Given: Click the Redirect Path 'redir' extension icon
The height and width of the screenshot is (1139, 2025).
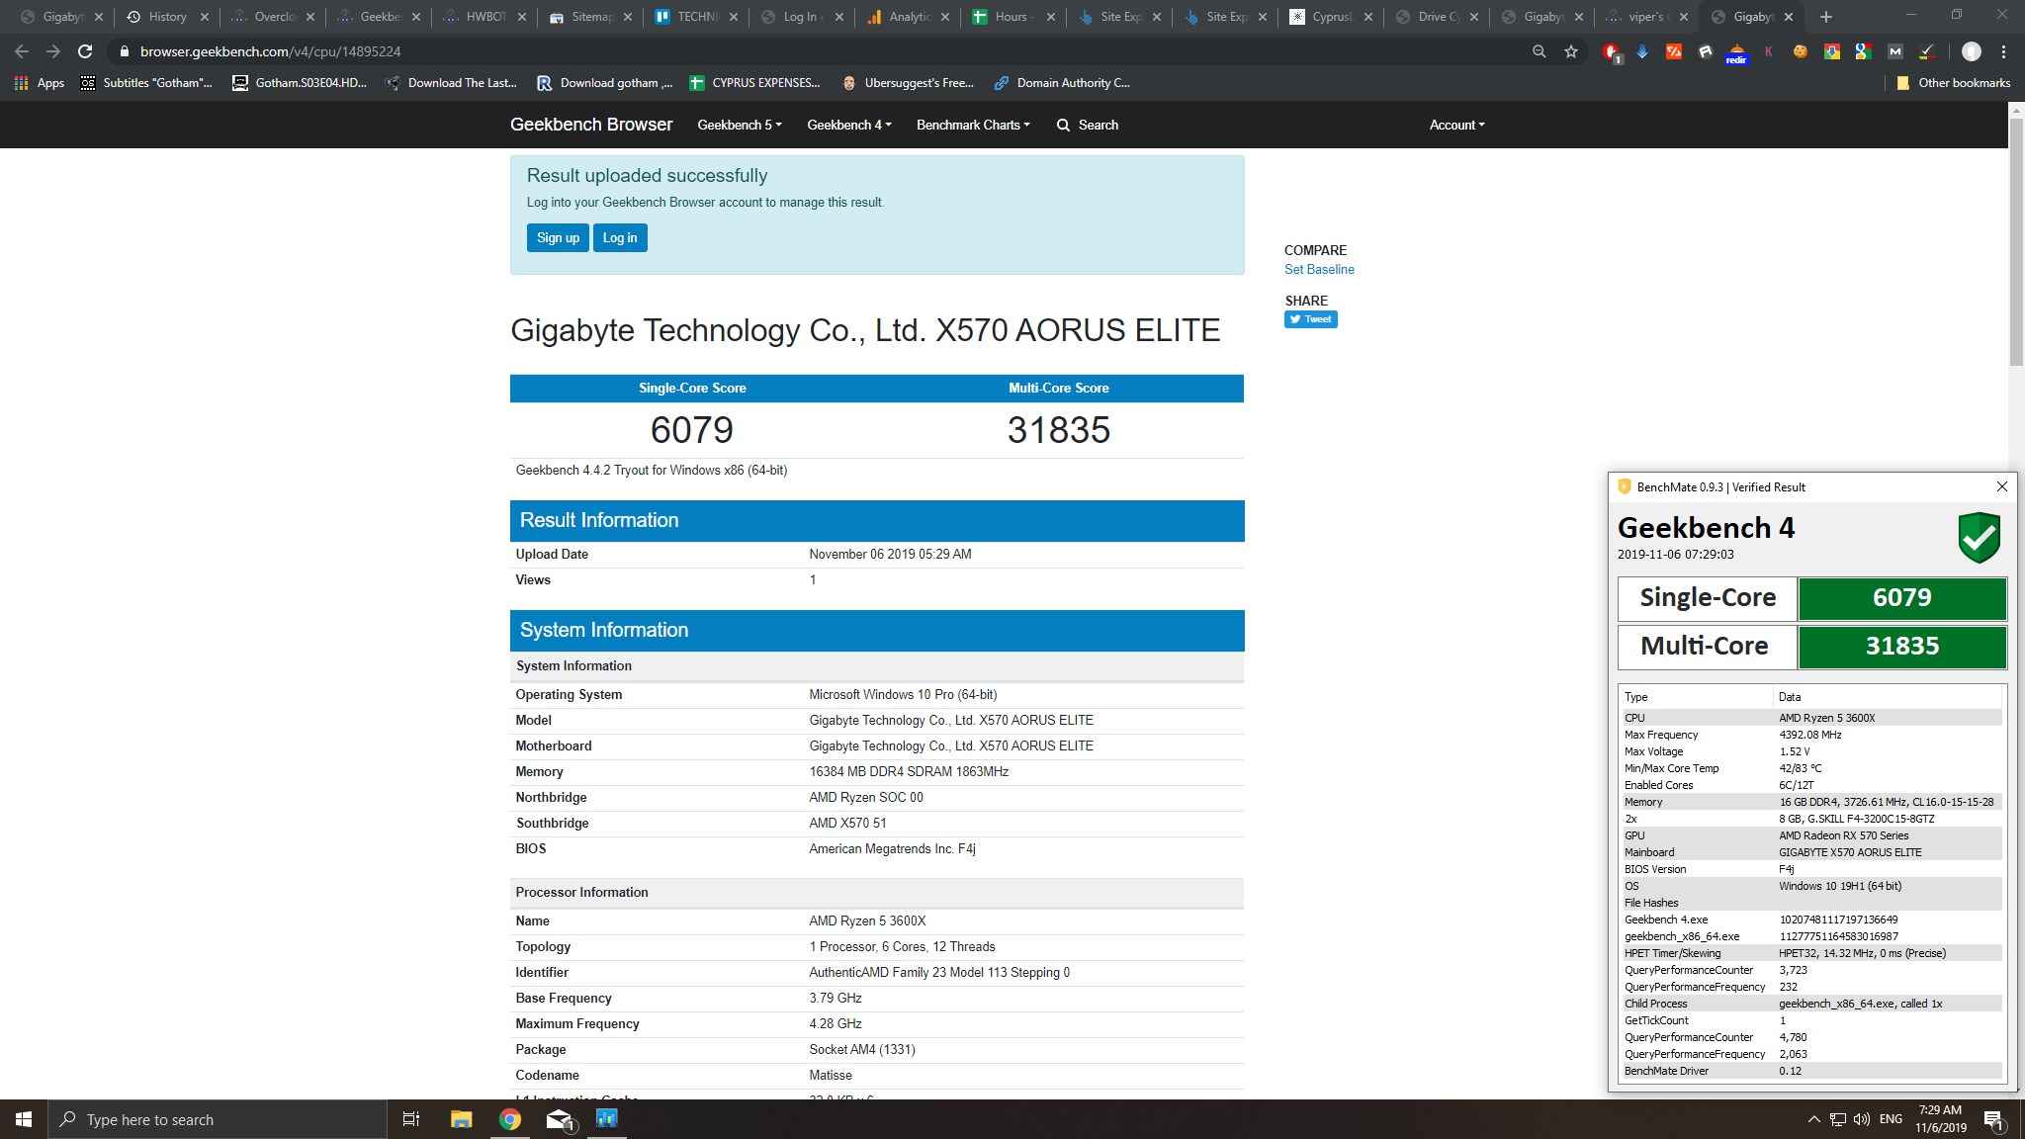Looking at the screenshot, I should (1736, 52).
